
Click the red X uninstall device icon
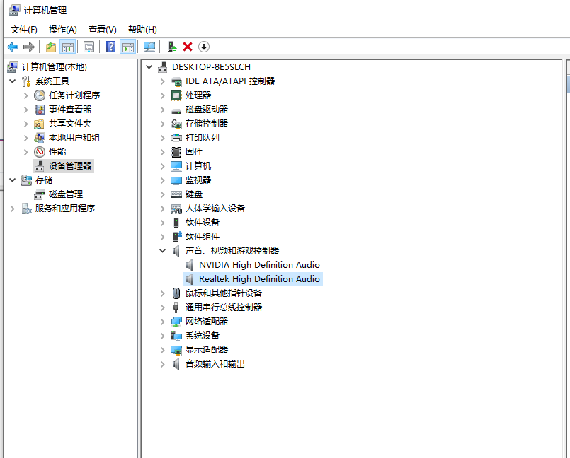tap(186, 46)
